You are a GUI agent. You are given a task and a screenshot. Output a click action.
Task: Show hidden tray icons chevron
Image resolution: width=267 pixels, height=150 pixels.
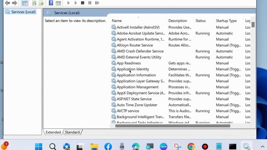pos(262,146)
